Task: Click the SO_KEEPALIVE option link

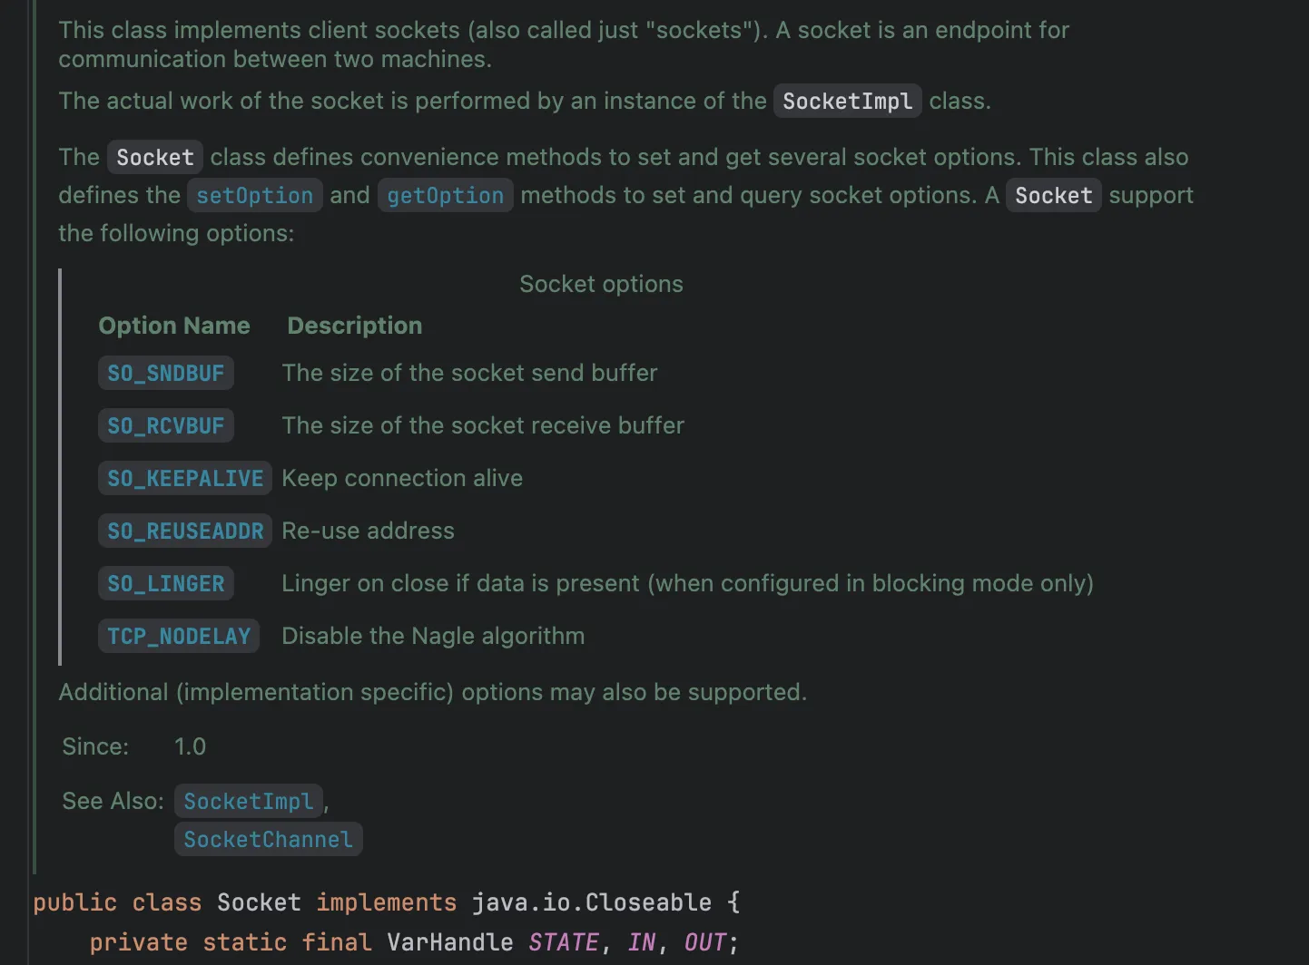Action: 185,479
